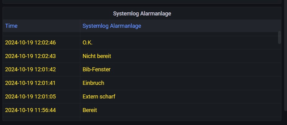Click timestamp 2024-10-19 11:56:44
287x125 pixels.
point(30,110)
